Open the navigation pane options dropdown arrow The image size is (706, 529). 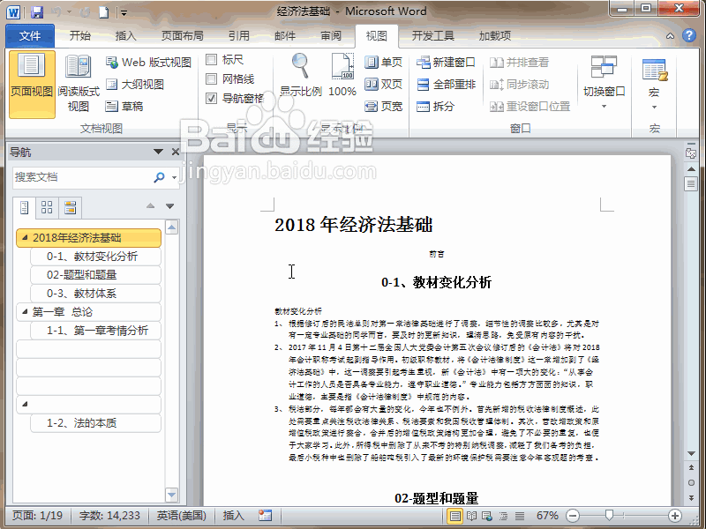pos(159,152)
